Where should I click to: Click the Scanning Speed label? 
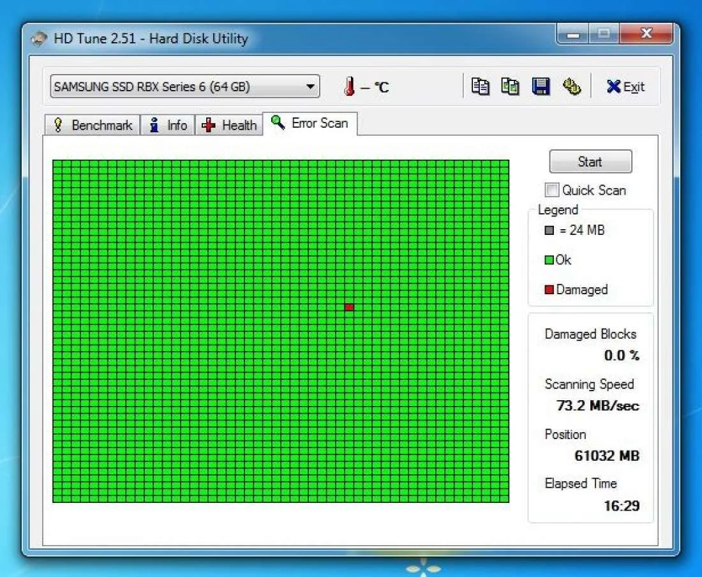click(x=589, y=384)
